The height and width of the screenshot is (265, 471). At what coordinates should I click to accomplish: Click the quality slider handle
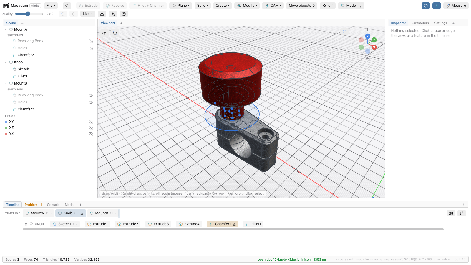[28, 14]
